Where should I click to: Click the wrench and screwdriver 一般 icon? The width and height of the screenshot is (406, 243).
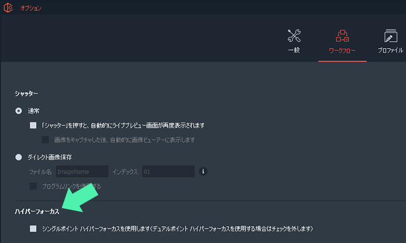[x=294, y=36]
